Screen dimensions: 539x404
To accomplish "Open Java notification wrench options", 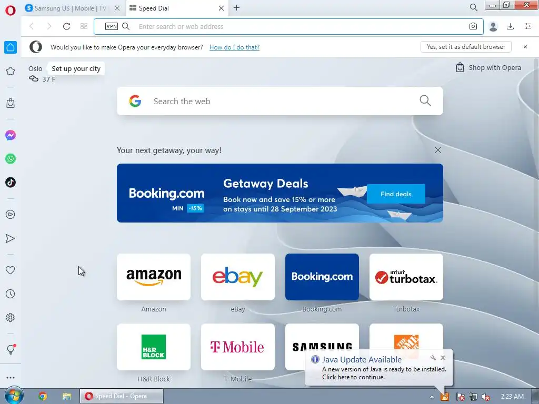I will (433, 358).
